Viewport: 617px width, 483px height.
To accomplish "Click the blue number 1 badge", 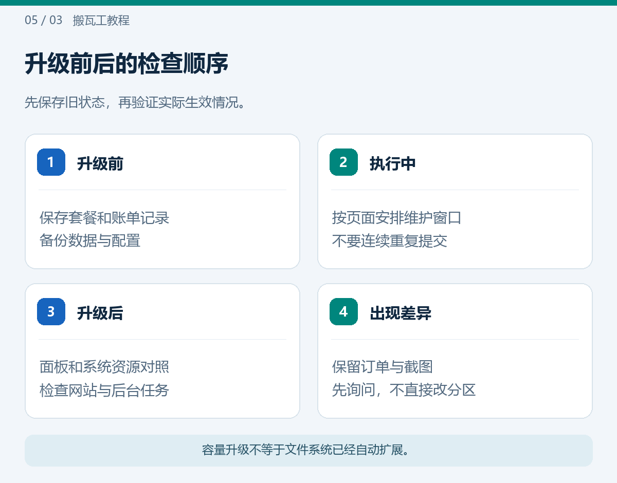I will (x=51, y=162).
